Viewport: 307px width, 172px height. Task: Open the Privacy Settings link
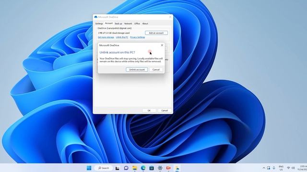click(138, 37)
